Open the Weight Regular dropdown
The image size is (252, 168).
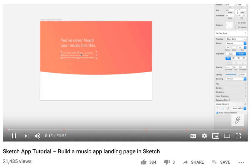pyautogui.click(x=236, y=43)
